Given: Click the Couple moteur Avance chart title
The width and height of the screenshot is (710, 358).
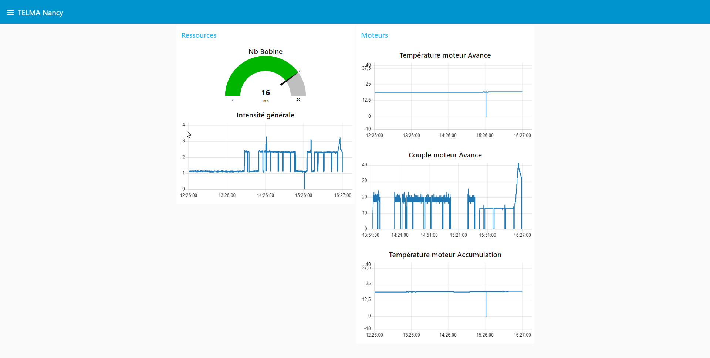Looking at the screenshot, I should [445, 155].
